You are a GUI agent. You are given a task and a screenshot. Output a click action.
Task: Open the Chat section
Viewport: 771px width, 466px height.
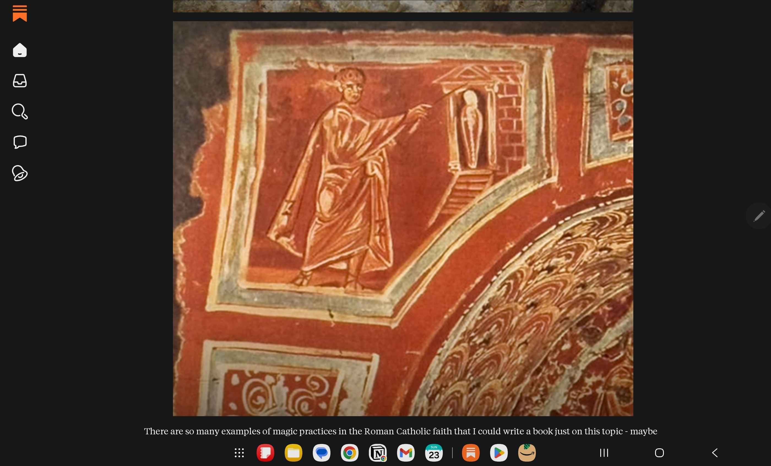(x=20, y=142)
